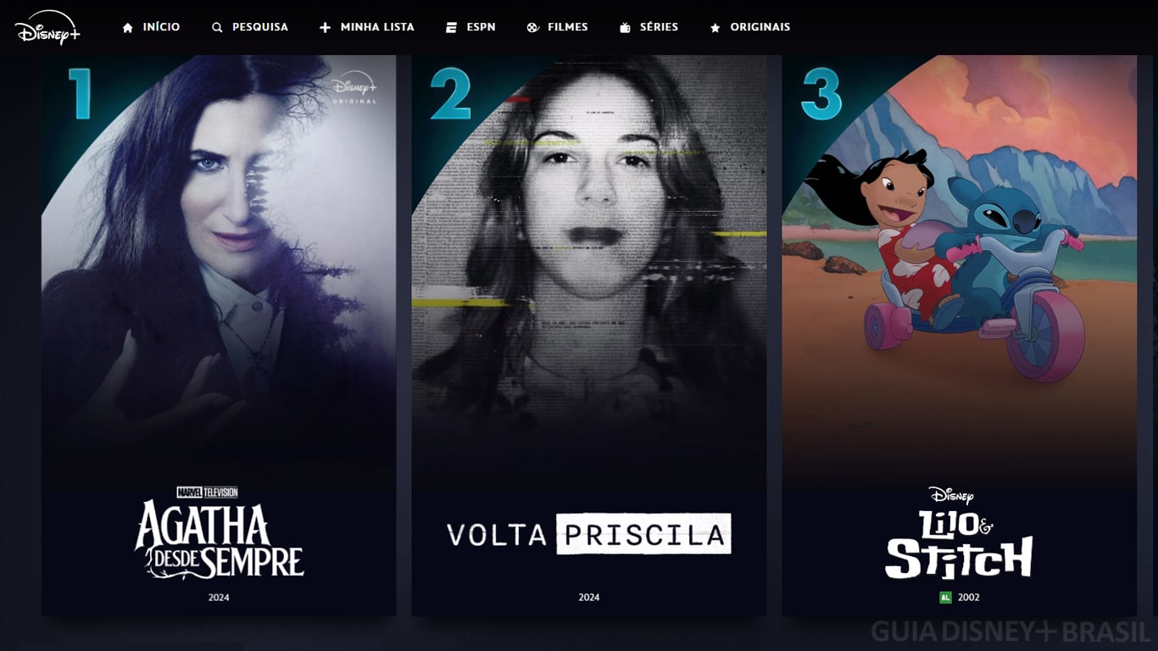Click the film reel icon beside Filmes
The image size is (1158, 651).
click(x=532, y=28)
